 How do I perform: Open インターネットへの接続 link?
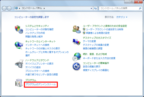tap(37, 45)
